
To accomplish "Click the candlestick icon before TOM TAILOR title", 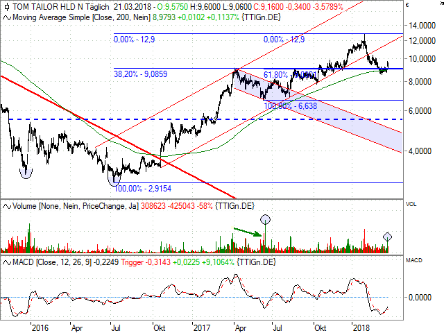I will [x=6, y=7].
